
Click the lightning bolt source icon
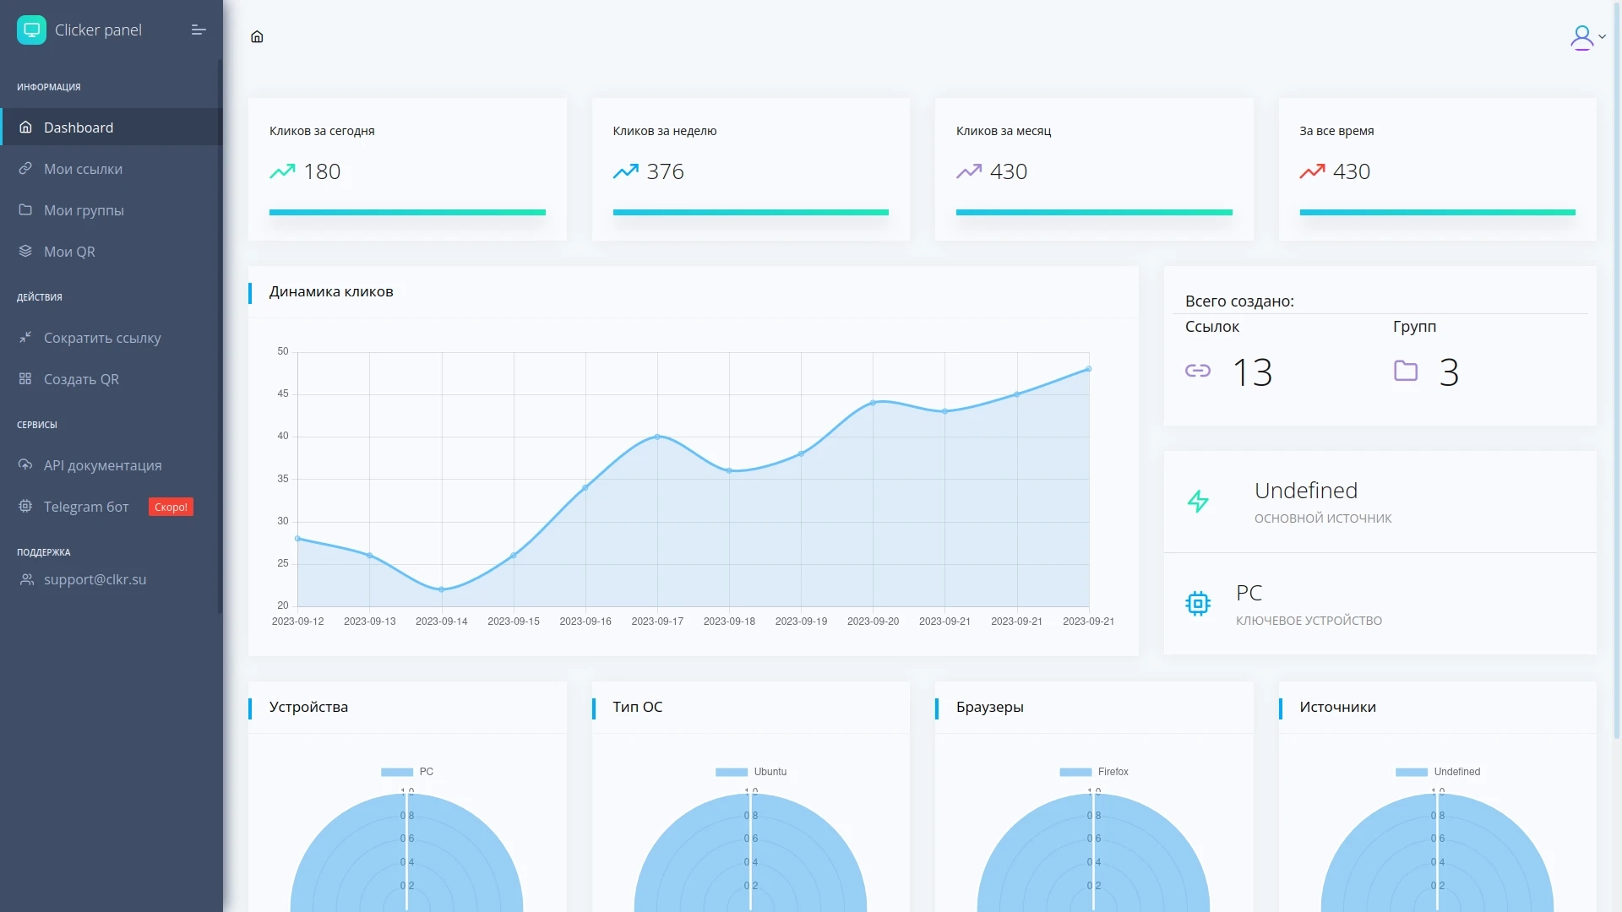pyautogui.click(x=1198, y=502)
